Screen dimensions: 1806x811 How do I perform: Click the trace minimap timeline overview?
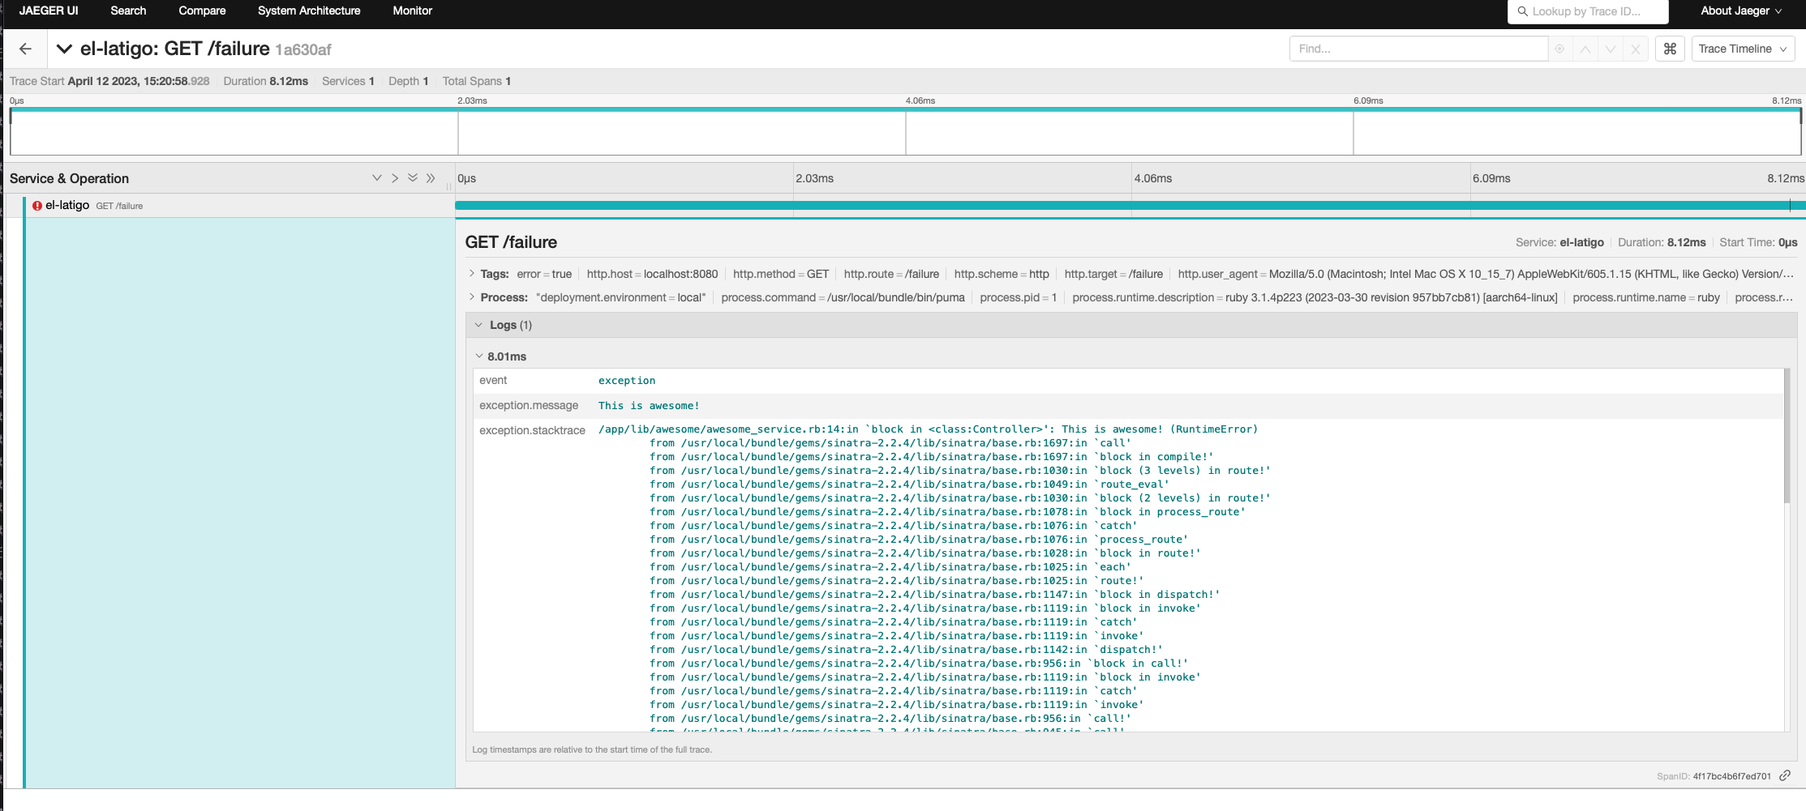click(903, 131)
